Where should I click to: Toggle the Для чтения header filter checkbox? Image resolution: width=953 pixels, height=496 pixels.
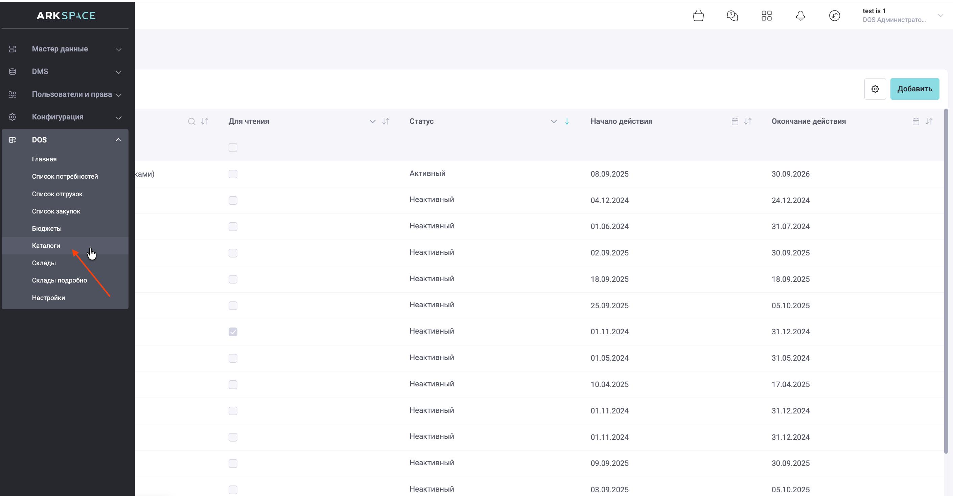pyautogui.click(x=233, y=148)
